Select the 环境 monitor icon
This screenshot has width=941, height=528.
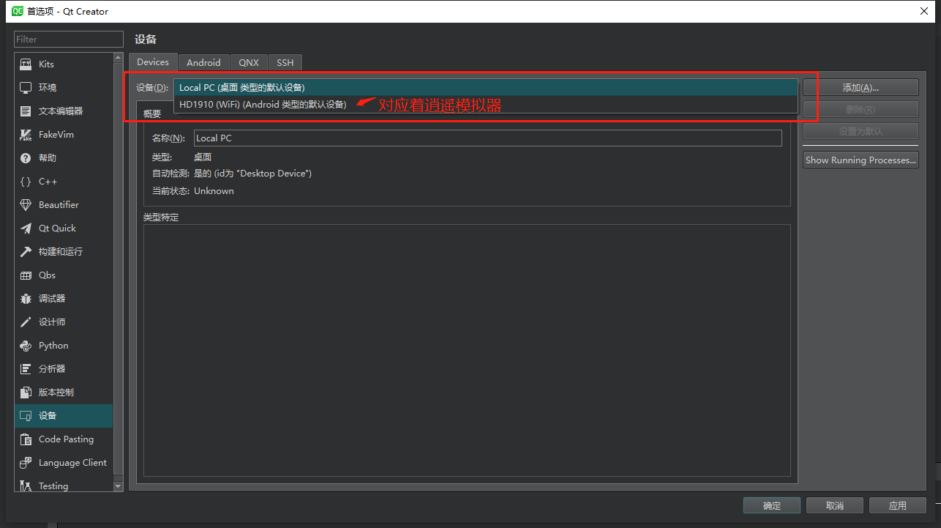pyautogui.click(x=26, y=88)
